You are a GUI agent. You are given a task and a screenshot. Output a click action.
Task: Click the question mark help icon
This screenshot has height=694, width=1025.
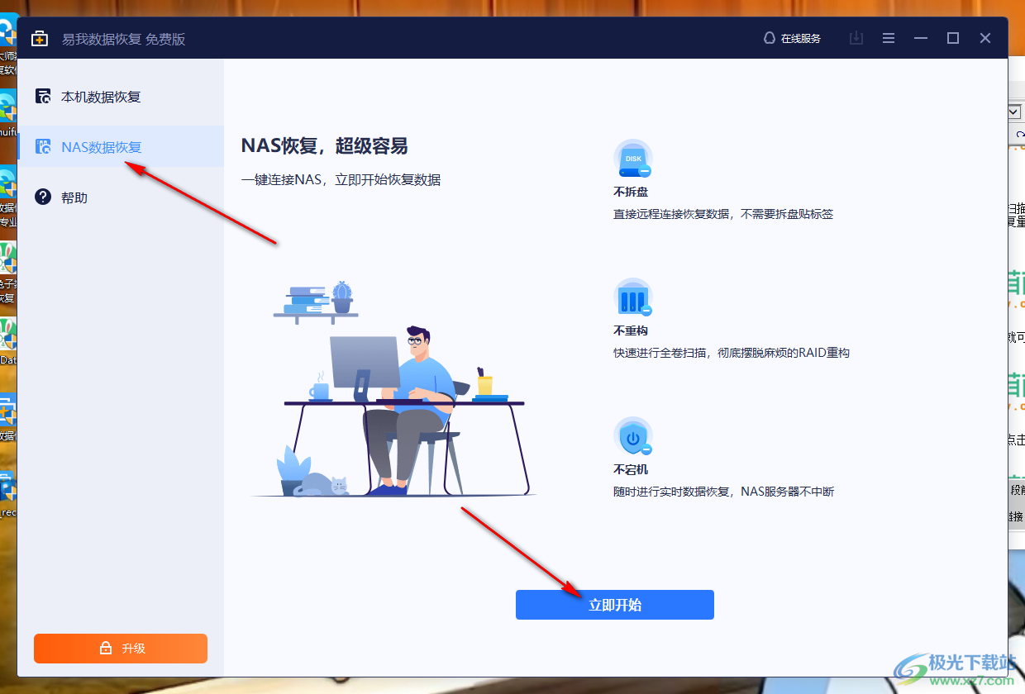tap(43, 197)
